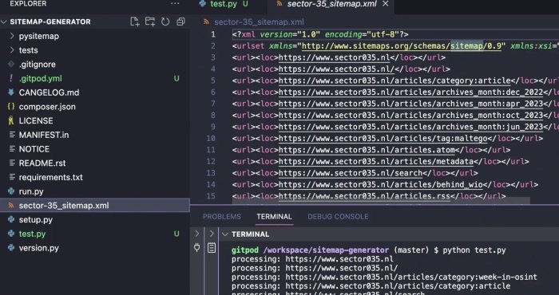Viewport: 559px width, 295px height.
Task: Close the sector-35_sitemap.xml editor tab
Action: [x=386, y=4]
